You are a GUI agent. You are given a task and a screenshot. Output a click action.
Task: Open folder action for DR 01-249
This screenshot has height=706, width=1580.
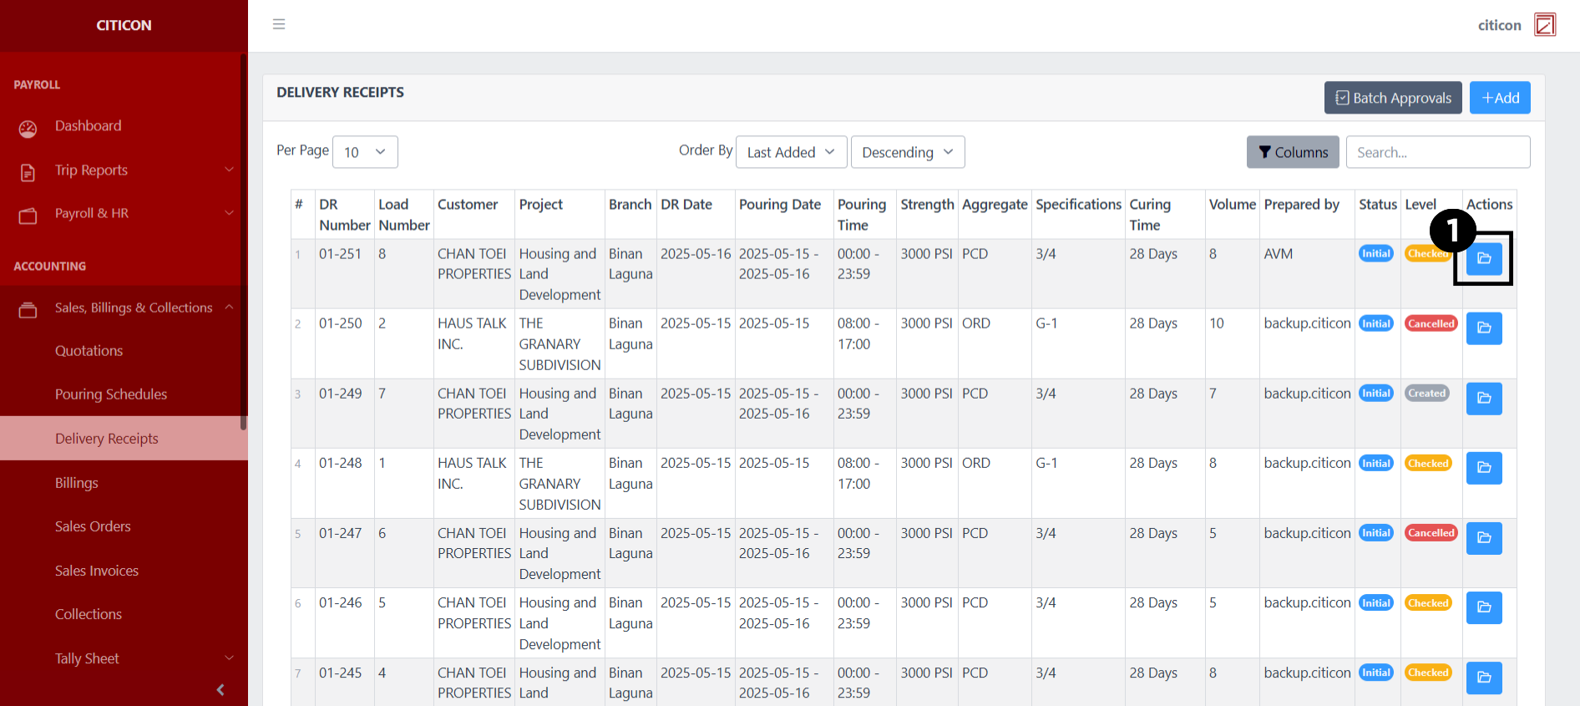(x=1484, y=399)
